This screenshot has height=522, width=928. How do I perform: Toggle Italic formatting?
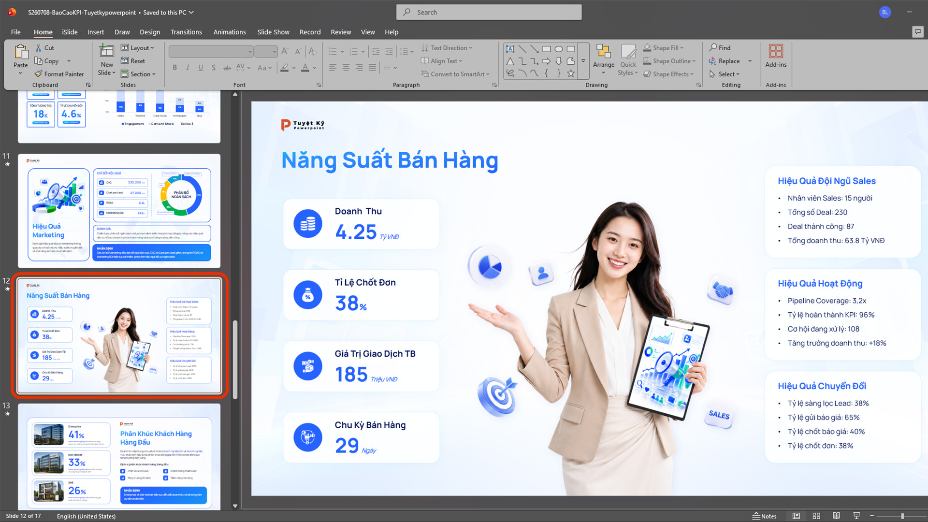click(x=188, y=68)
